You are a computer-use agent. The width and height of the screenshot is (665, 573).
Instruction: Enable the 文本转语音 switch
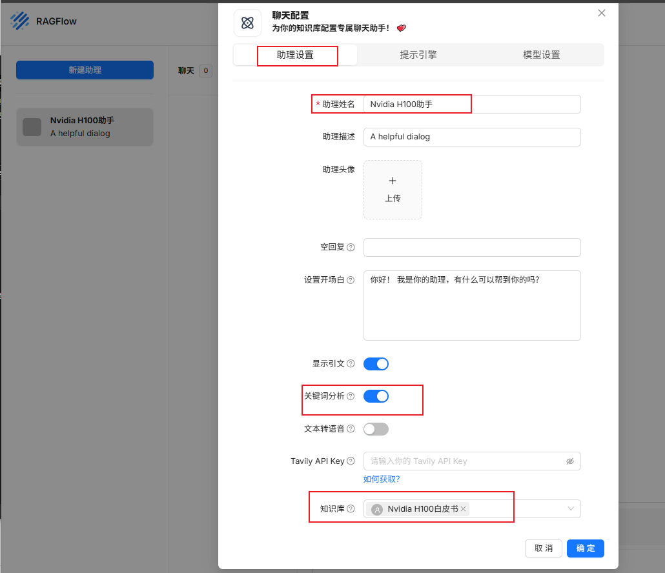[x=376, y=429]
